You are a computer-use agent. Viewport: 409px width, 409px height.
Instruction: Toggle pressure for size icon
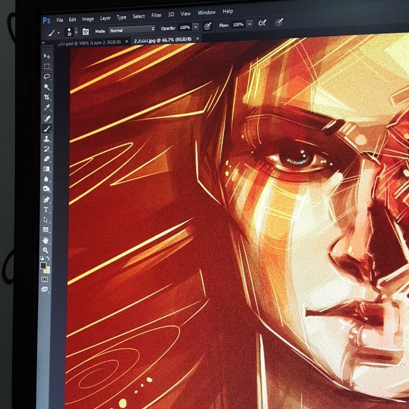tap(279, 22)
